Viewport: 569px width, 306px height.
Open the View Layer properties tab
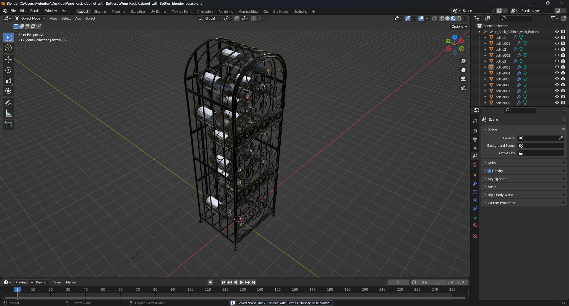tap(475, 148)
